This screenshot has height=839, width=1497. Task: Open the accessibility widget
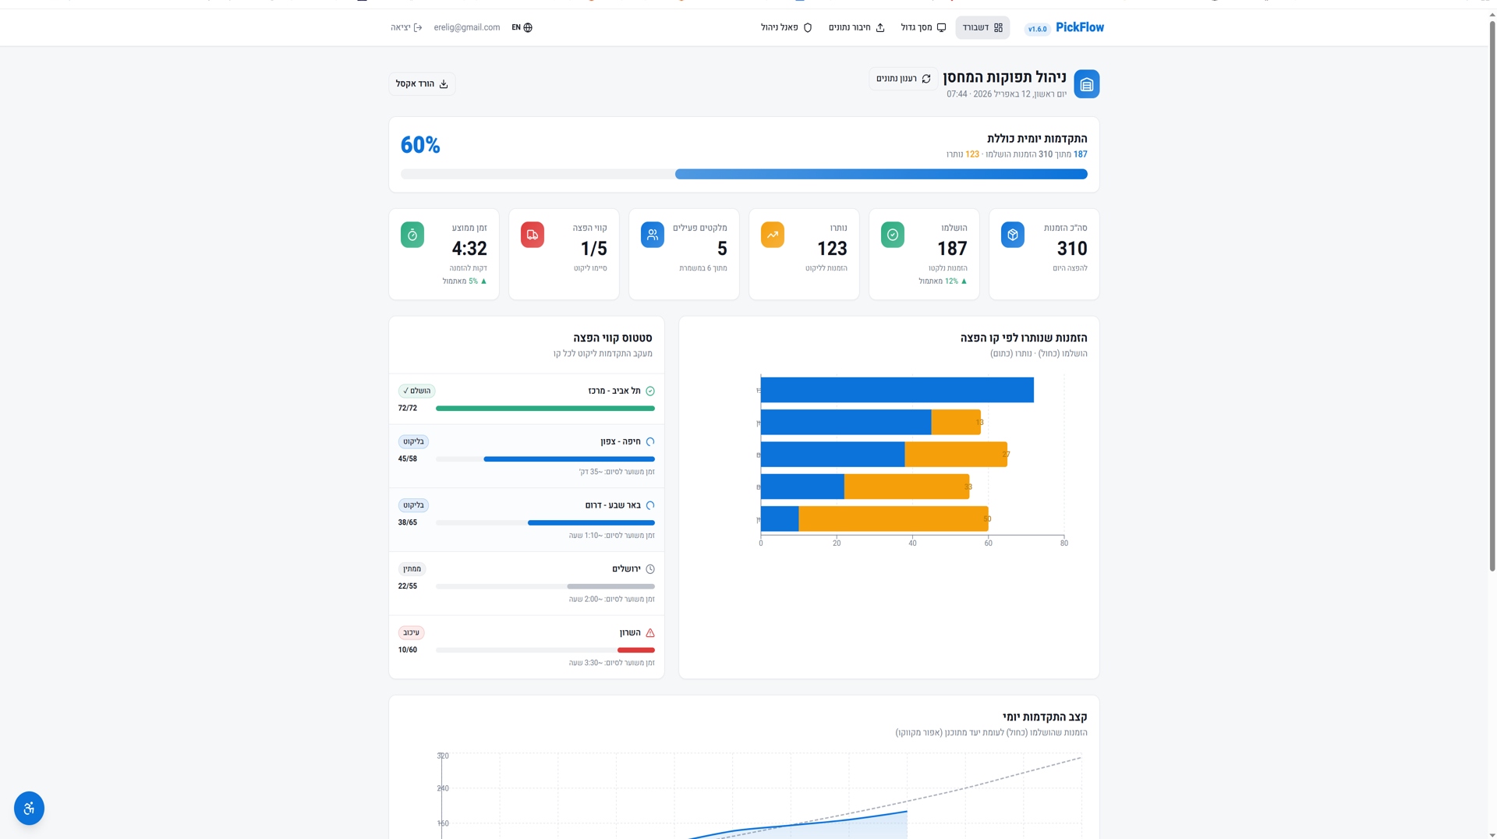click(x=29, y=808)
